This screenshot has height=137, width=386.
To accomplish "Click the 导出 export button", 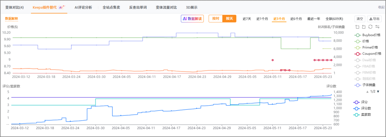I will click(374, 19).
